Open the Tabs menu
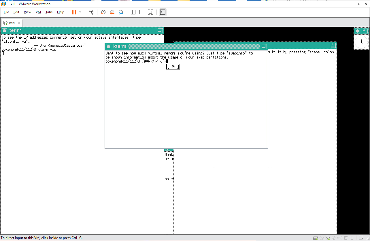The image size is (370, 241). pos(49,12)
